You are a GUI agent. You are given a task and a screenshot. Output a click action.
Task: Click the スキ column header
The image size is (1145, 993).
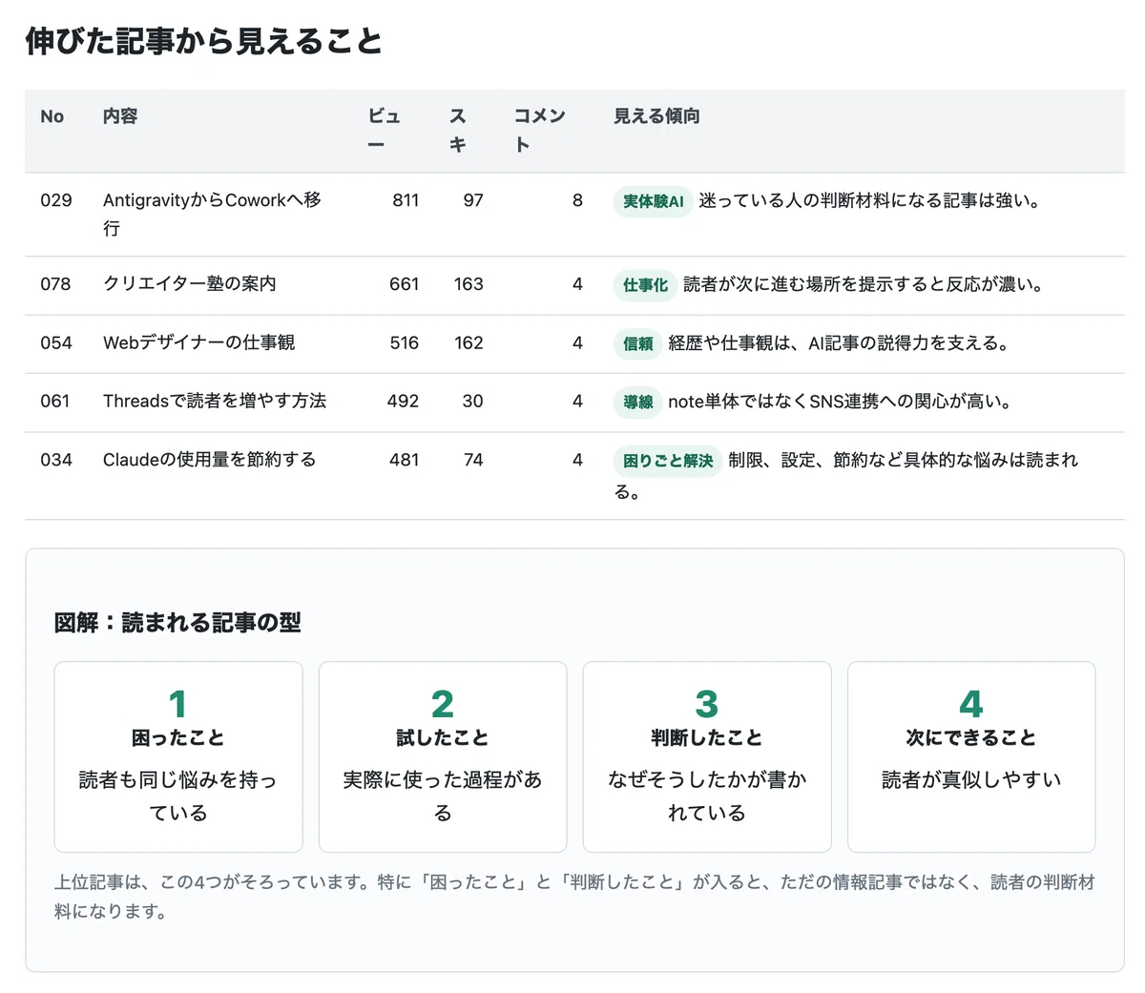click(458, 131)
